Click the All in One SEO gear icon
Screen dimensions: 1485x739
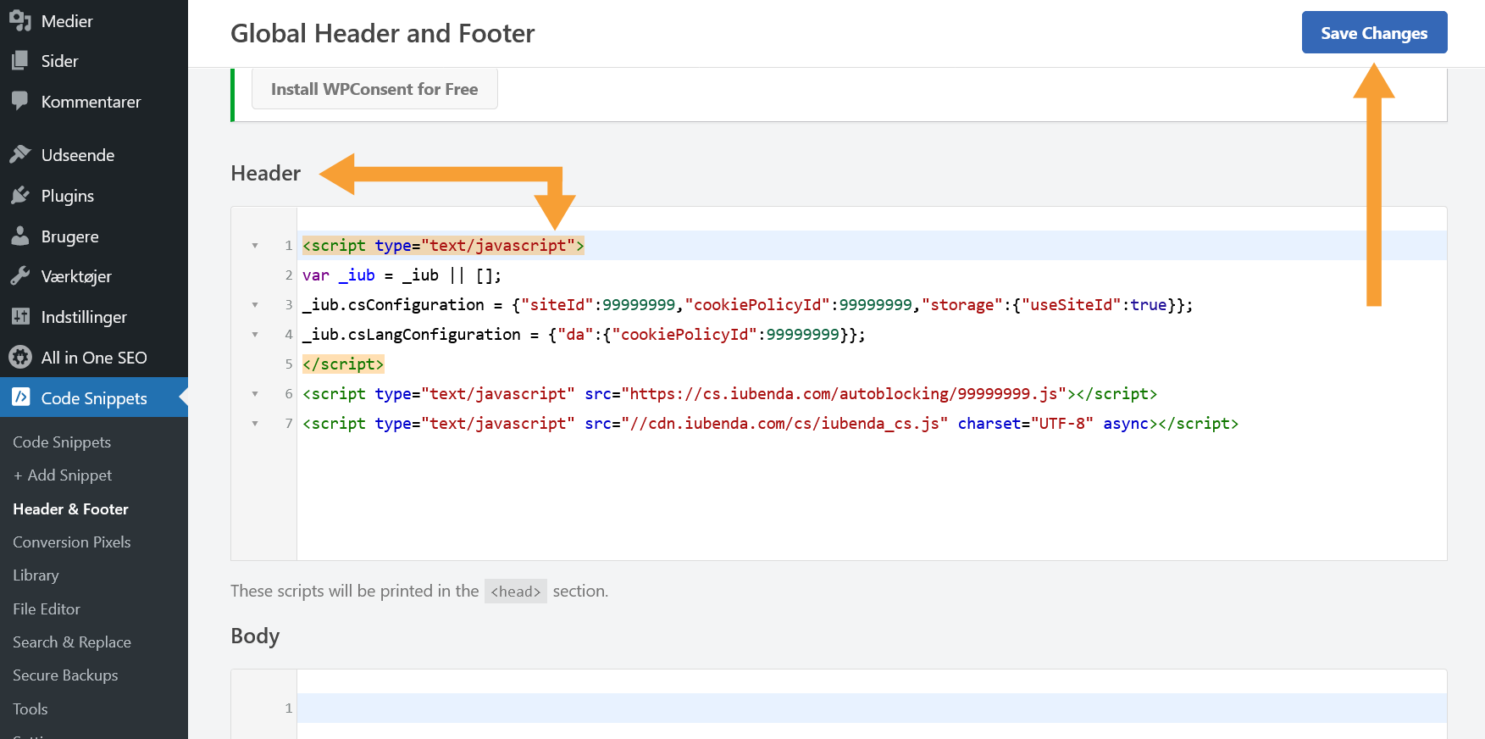click(20, 358)
